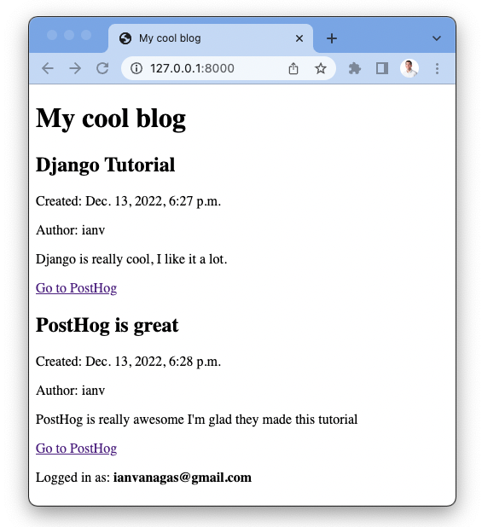This screenshot has width=482, height=527.
Task: Toggle the browser side panel icon
Action: point(382,68)
